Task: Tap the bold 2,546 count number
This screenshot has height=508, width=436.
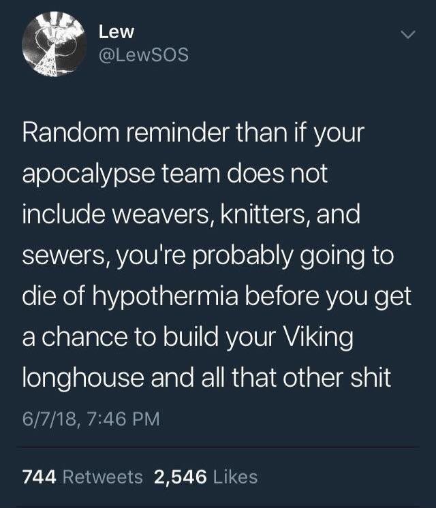Action: [x=181, y=477]
